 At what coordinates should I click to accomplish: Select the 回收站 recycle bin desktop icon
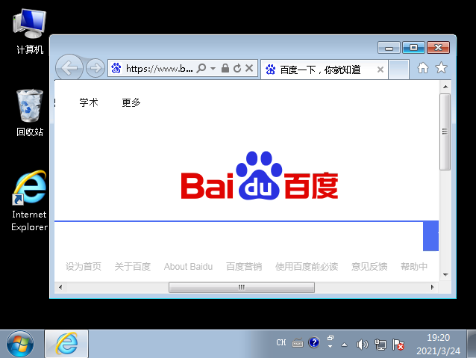point(30,113)
